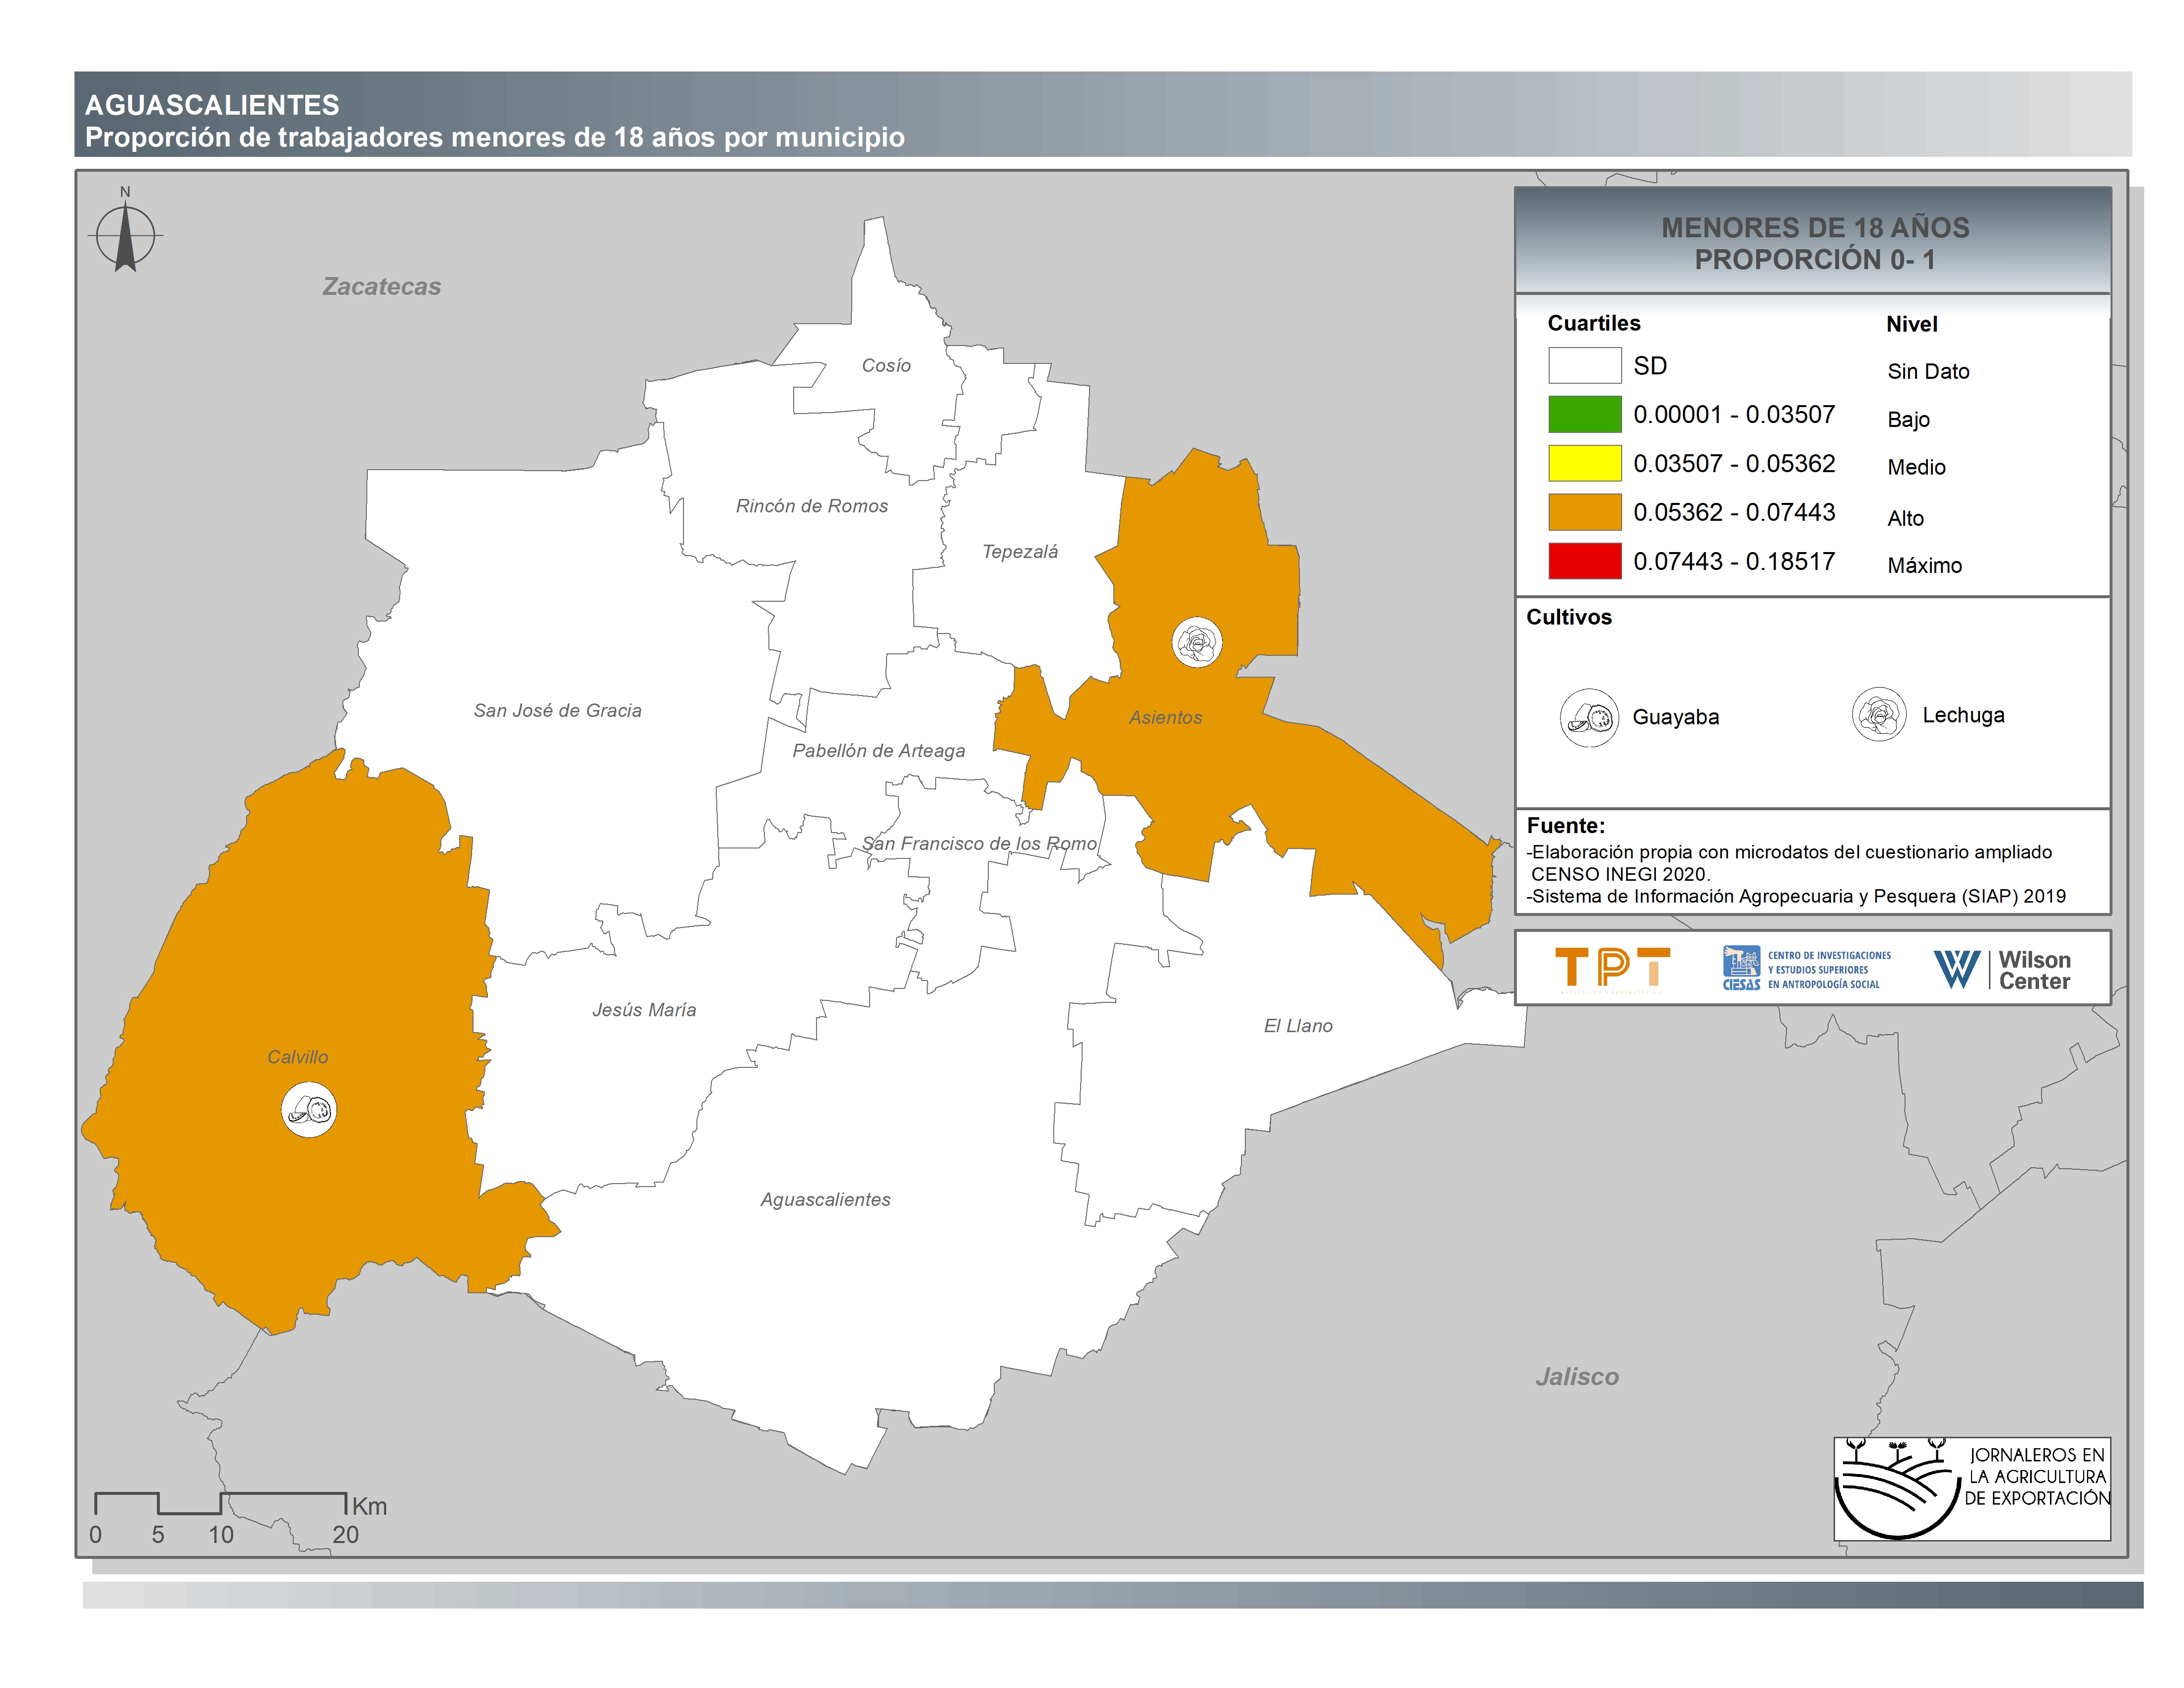Click the green Bajo legend swatch
The image size is (2184, 1688).
[1584, 414]
